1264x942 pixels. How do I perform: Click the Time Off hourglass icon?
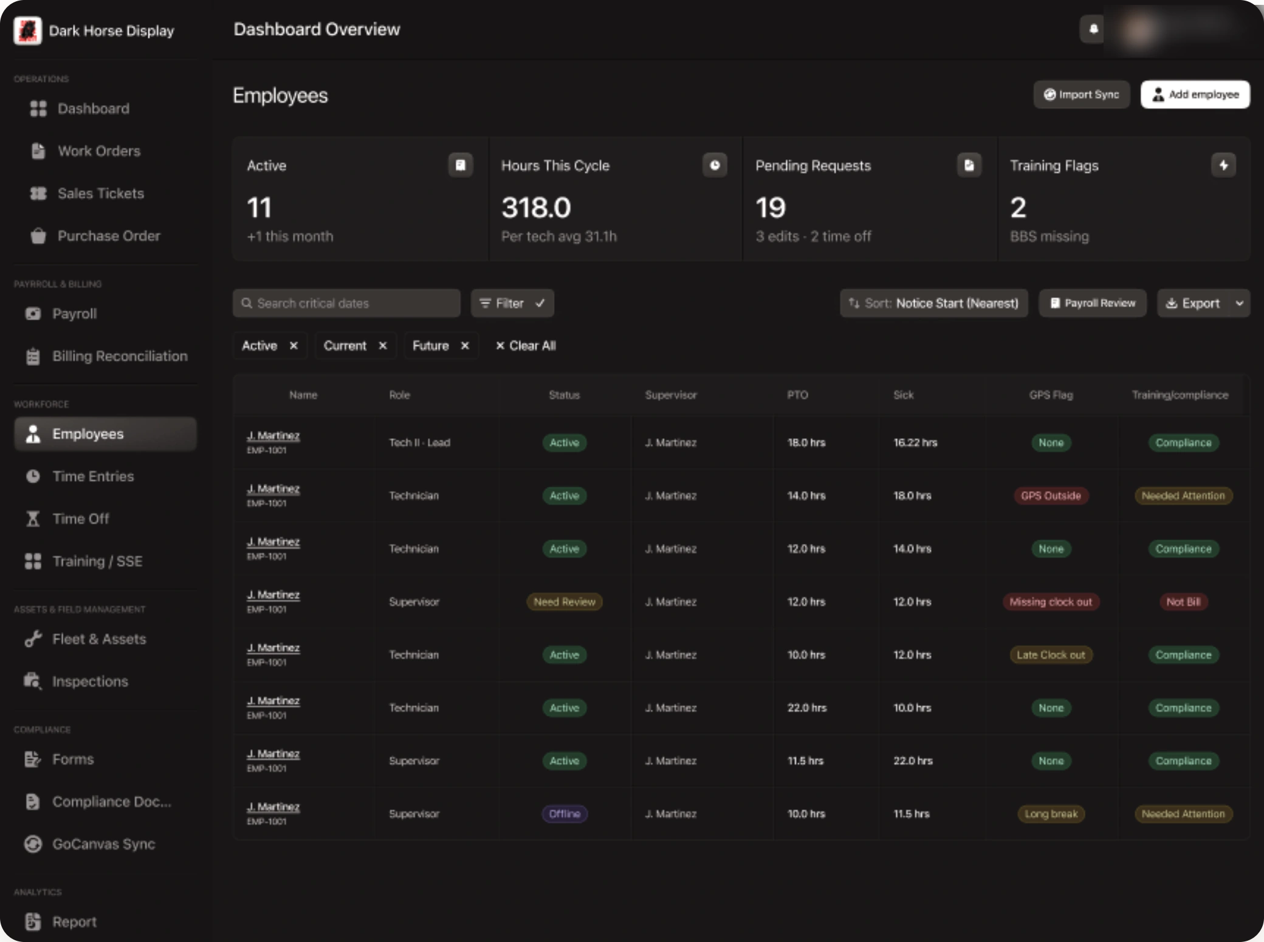point(33,519)
